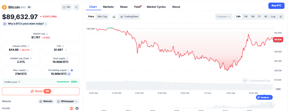
Task: Toggle chart to Mkt Cap
Action: pos(102,17)
